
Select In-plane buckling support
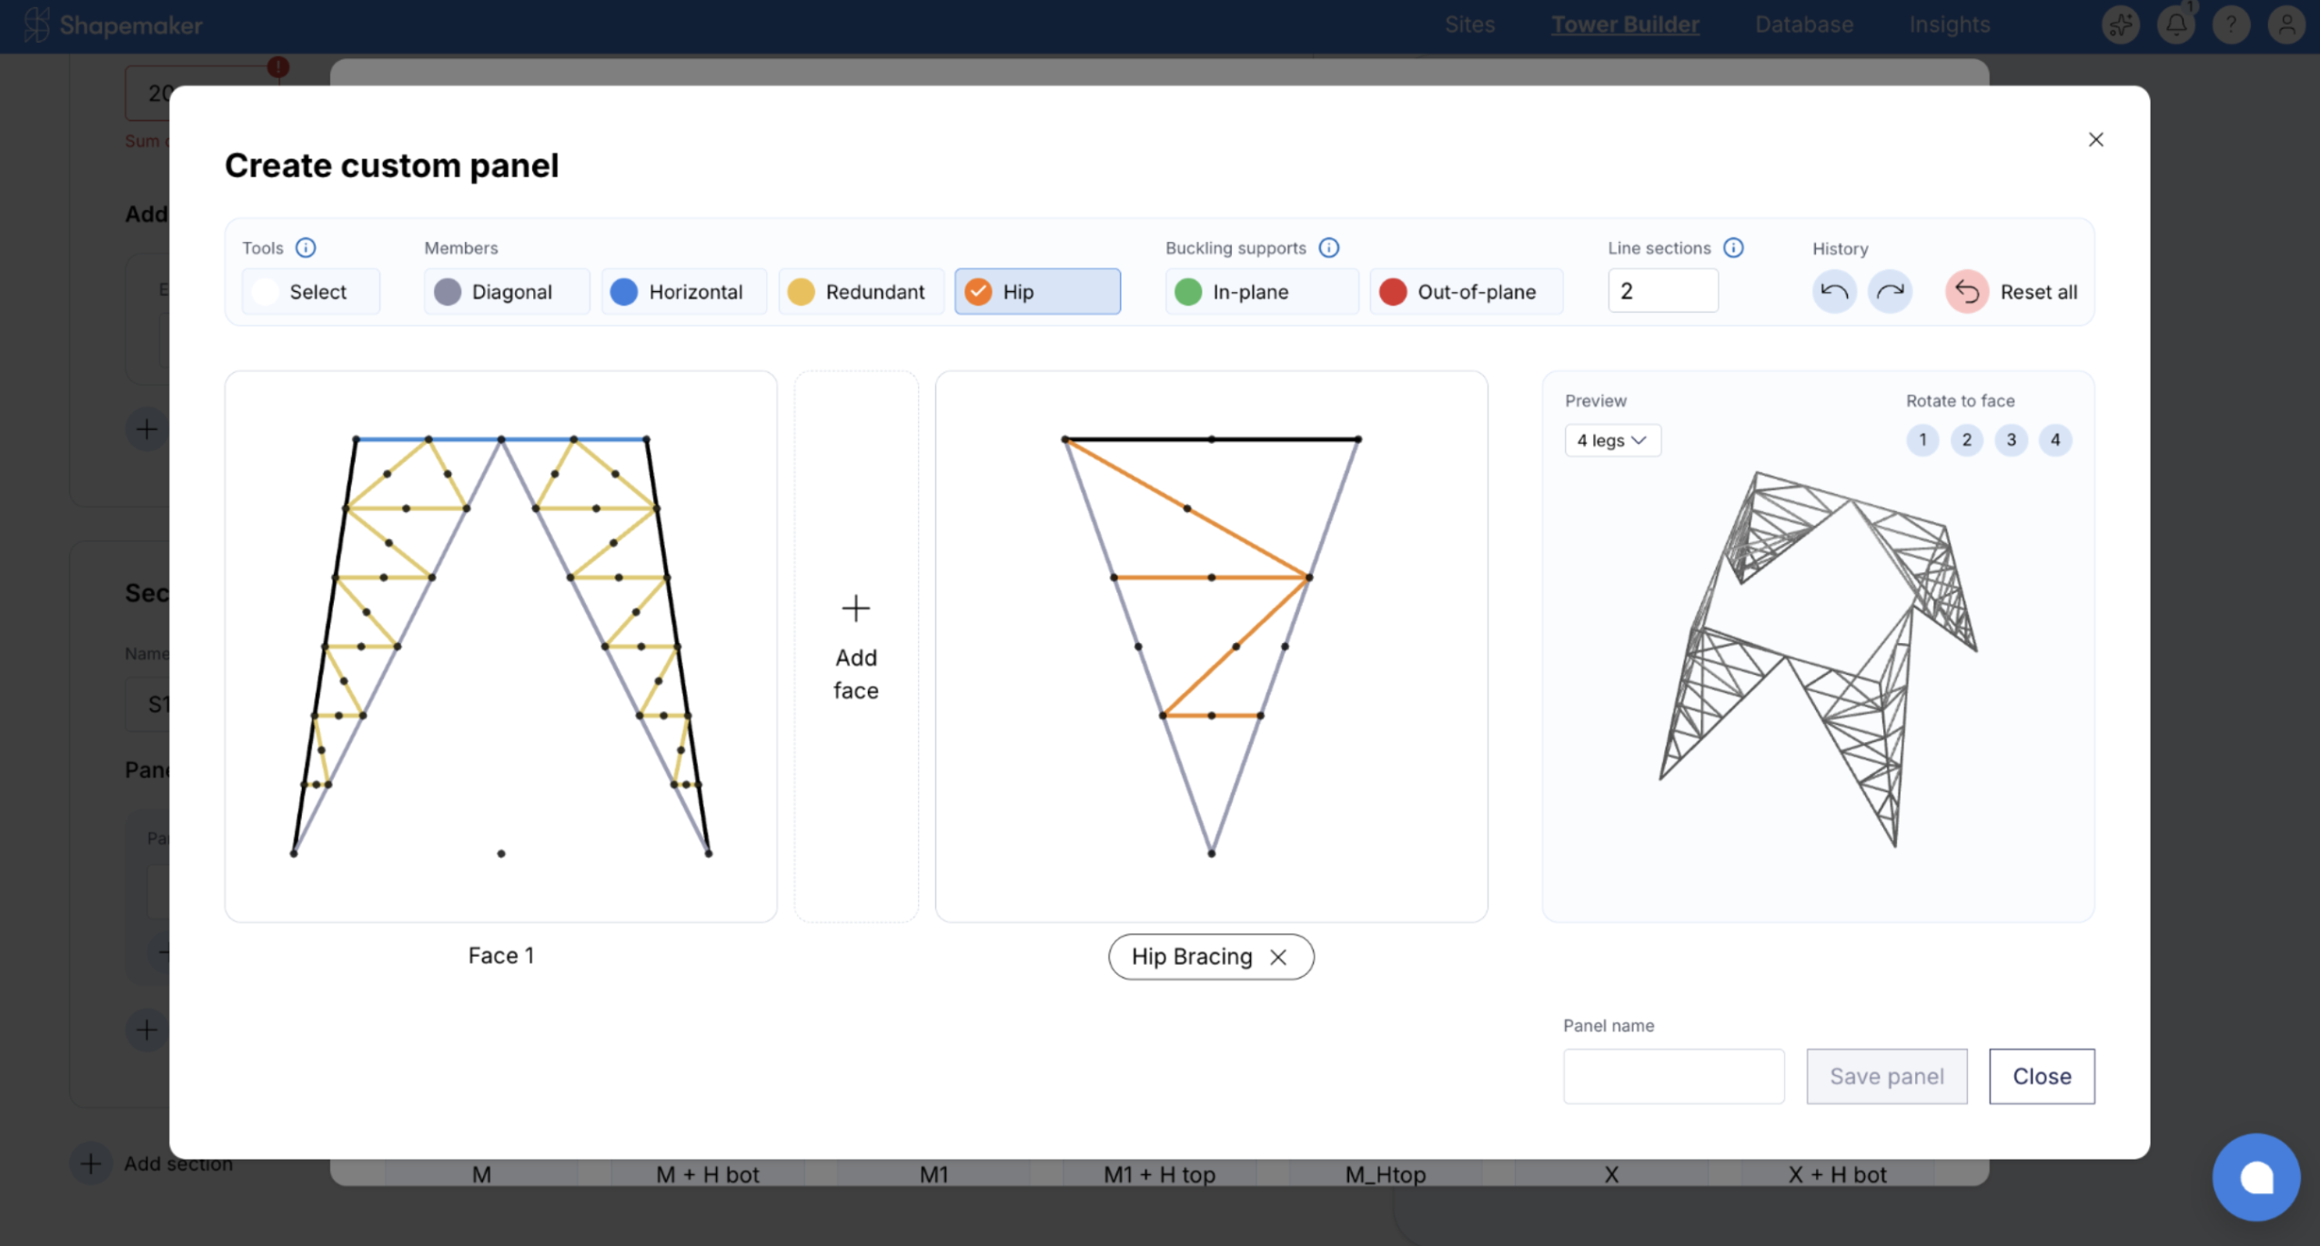point(1262,292)
